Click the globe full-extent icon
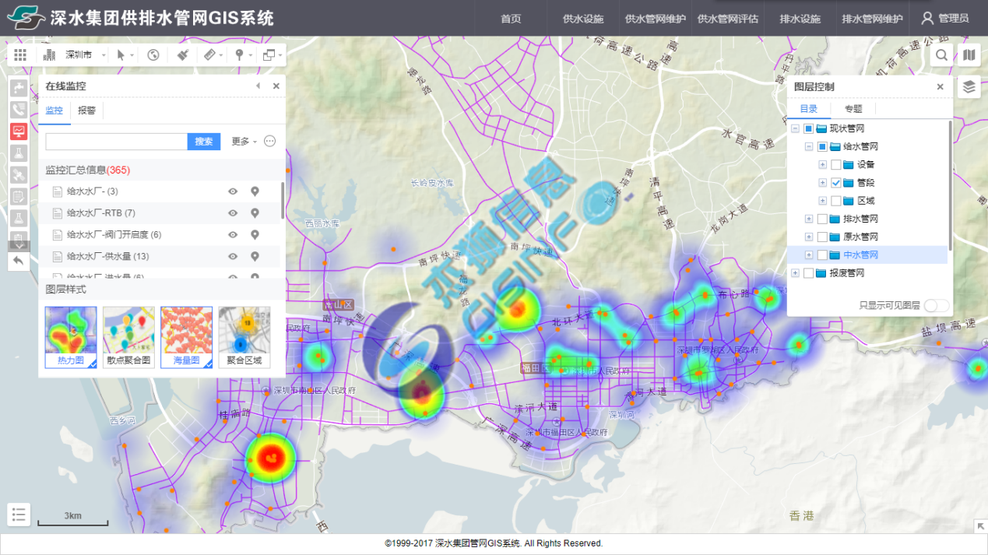This screenshot has width=988, height=555. 153,55
